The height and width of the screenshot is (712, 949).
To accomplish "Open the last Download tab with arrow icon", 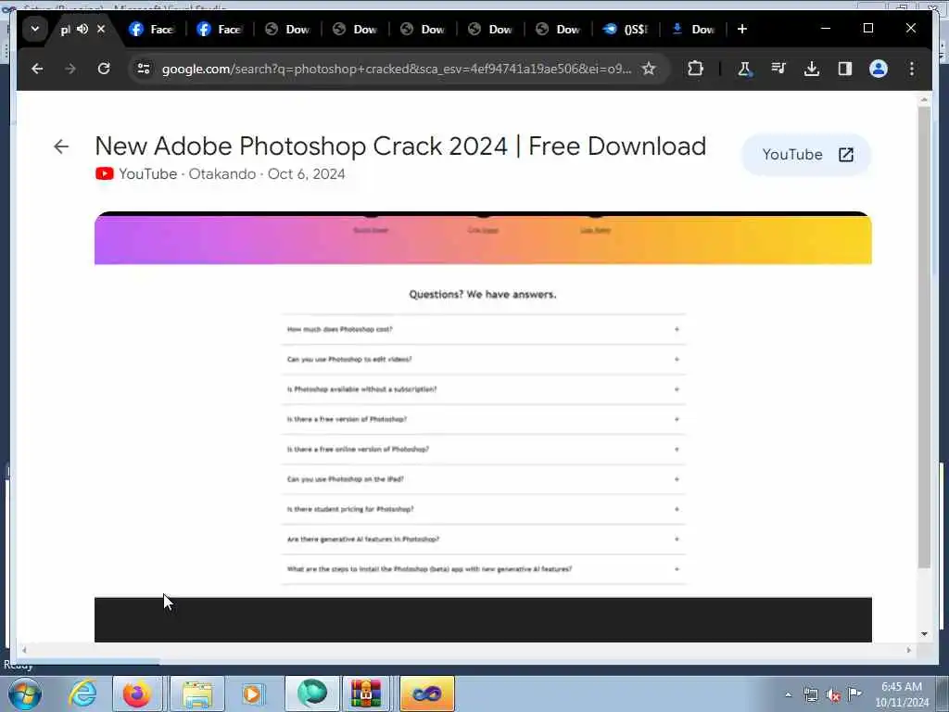I will [693, 29].
